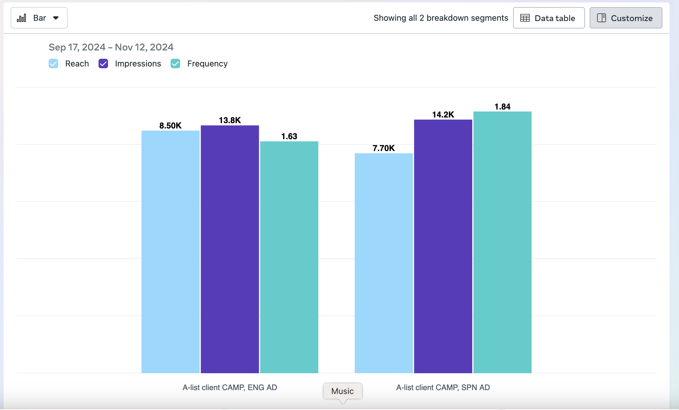679x410 pixels.
Task: Uncheck the Impressions metric checkbox
Action: click(103, 63)
